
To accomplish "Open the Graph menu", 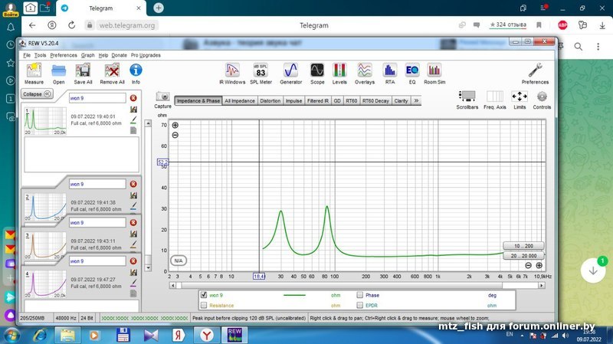I will (x=87, y=55).
